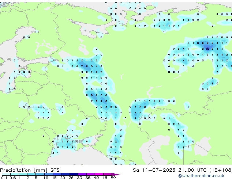Click the "0.1" legend scale label
The height and width of the screenshot is (179, 232).
[x=4, y=178]
